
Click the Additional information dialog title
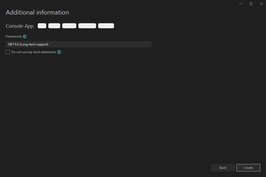37,12
